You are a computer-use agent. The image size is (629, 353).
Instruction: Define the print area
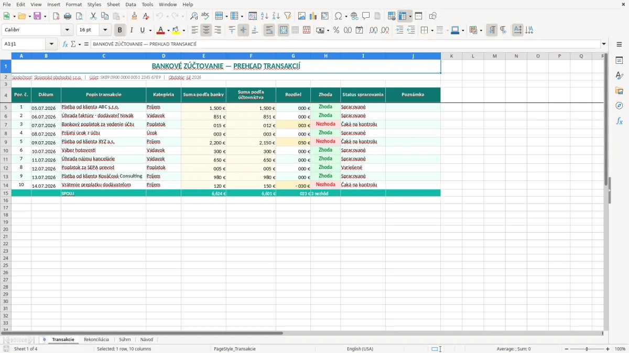pyautogui.click(x=392, y=16)
